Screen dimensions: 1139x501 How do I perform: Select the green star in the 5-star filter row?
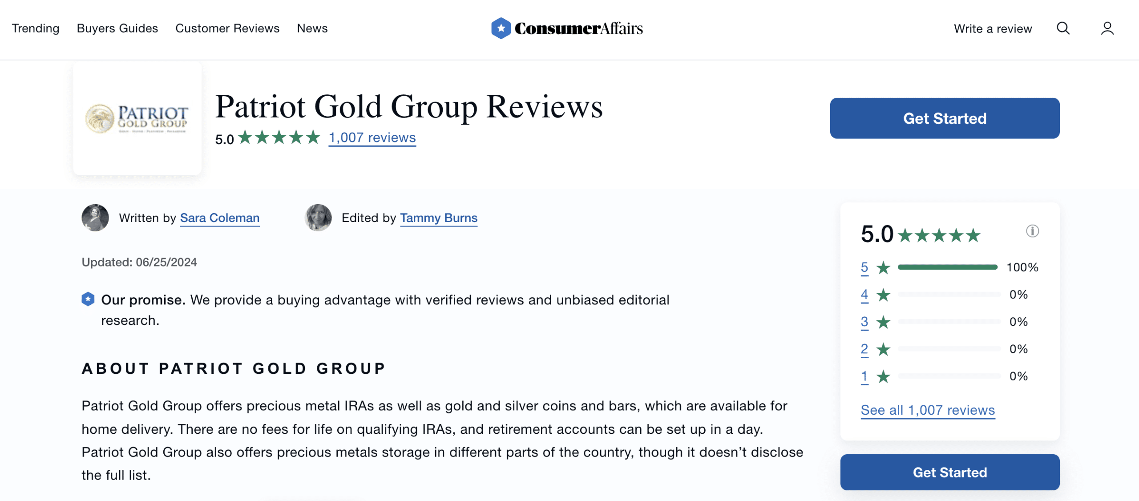point(882,267)
